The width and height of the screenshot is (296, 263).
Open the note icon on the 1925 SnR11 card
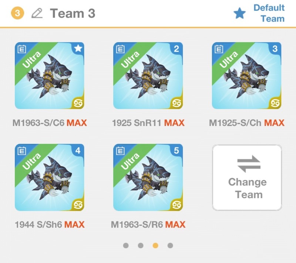(121, 49)
